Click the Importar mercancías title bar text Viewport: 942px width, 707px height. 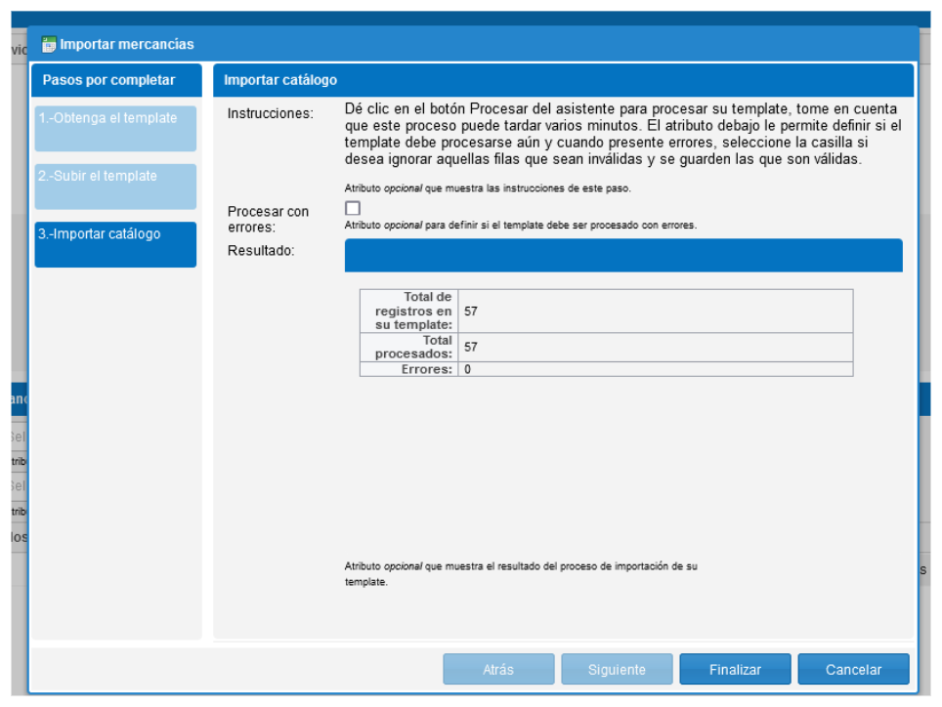click(x=127, y=44)
